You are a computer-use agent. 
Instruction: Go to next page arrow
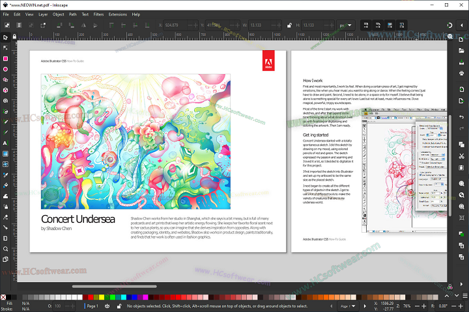pos(365,306)
